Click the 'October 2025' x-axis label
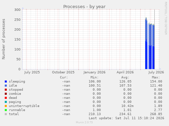 point(63,72)
